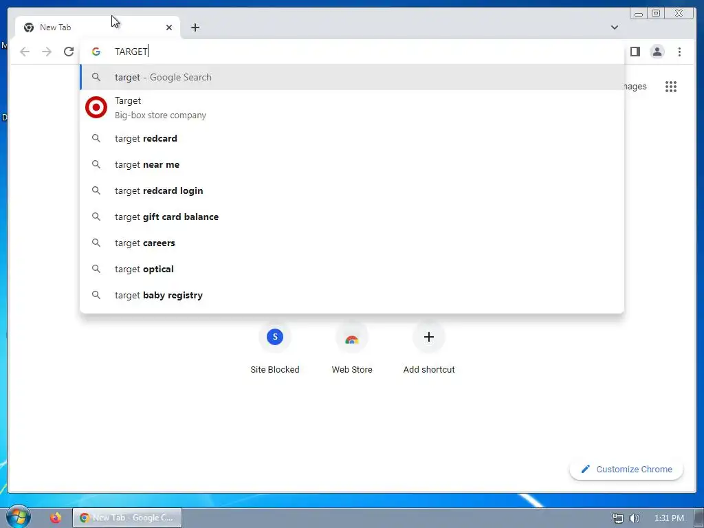Close the New Tab tab
The image size is (704, 528).
click(x=169, y=27)
